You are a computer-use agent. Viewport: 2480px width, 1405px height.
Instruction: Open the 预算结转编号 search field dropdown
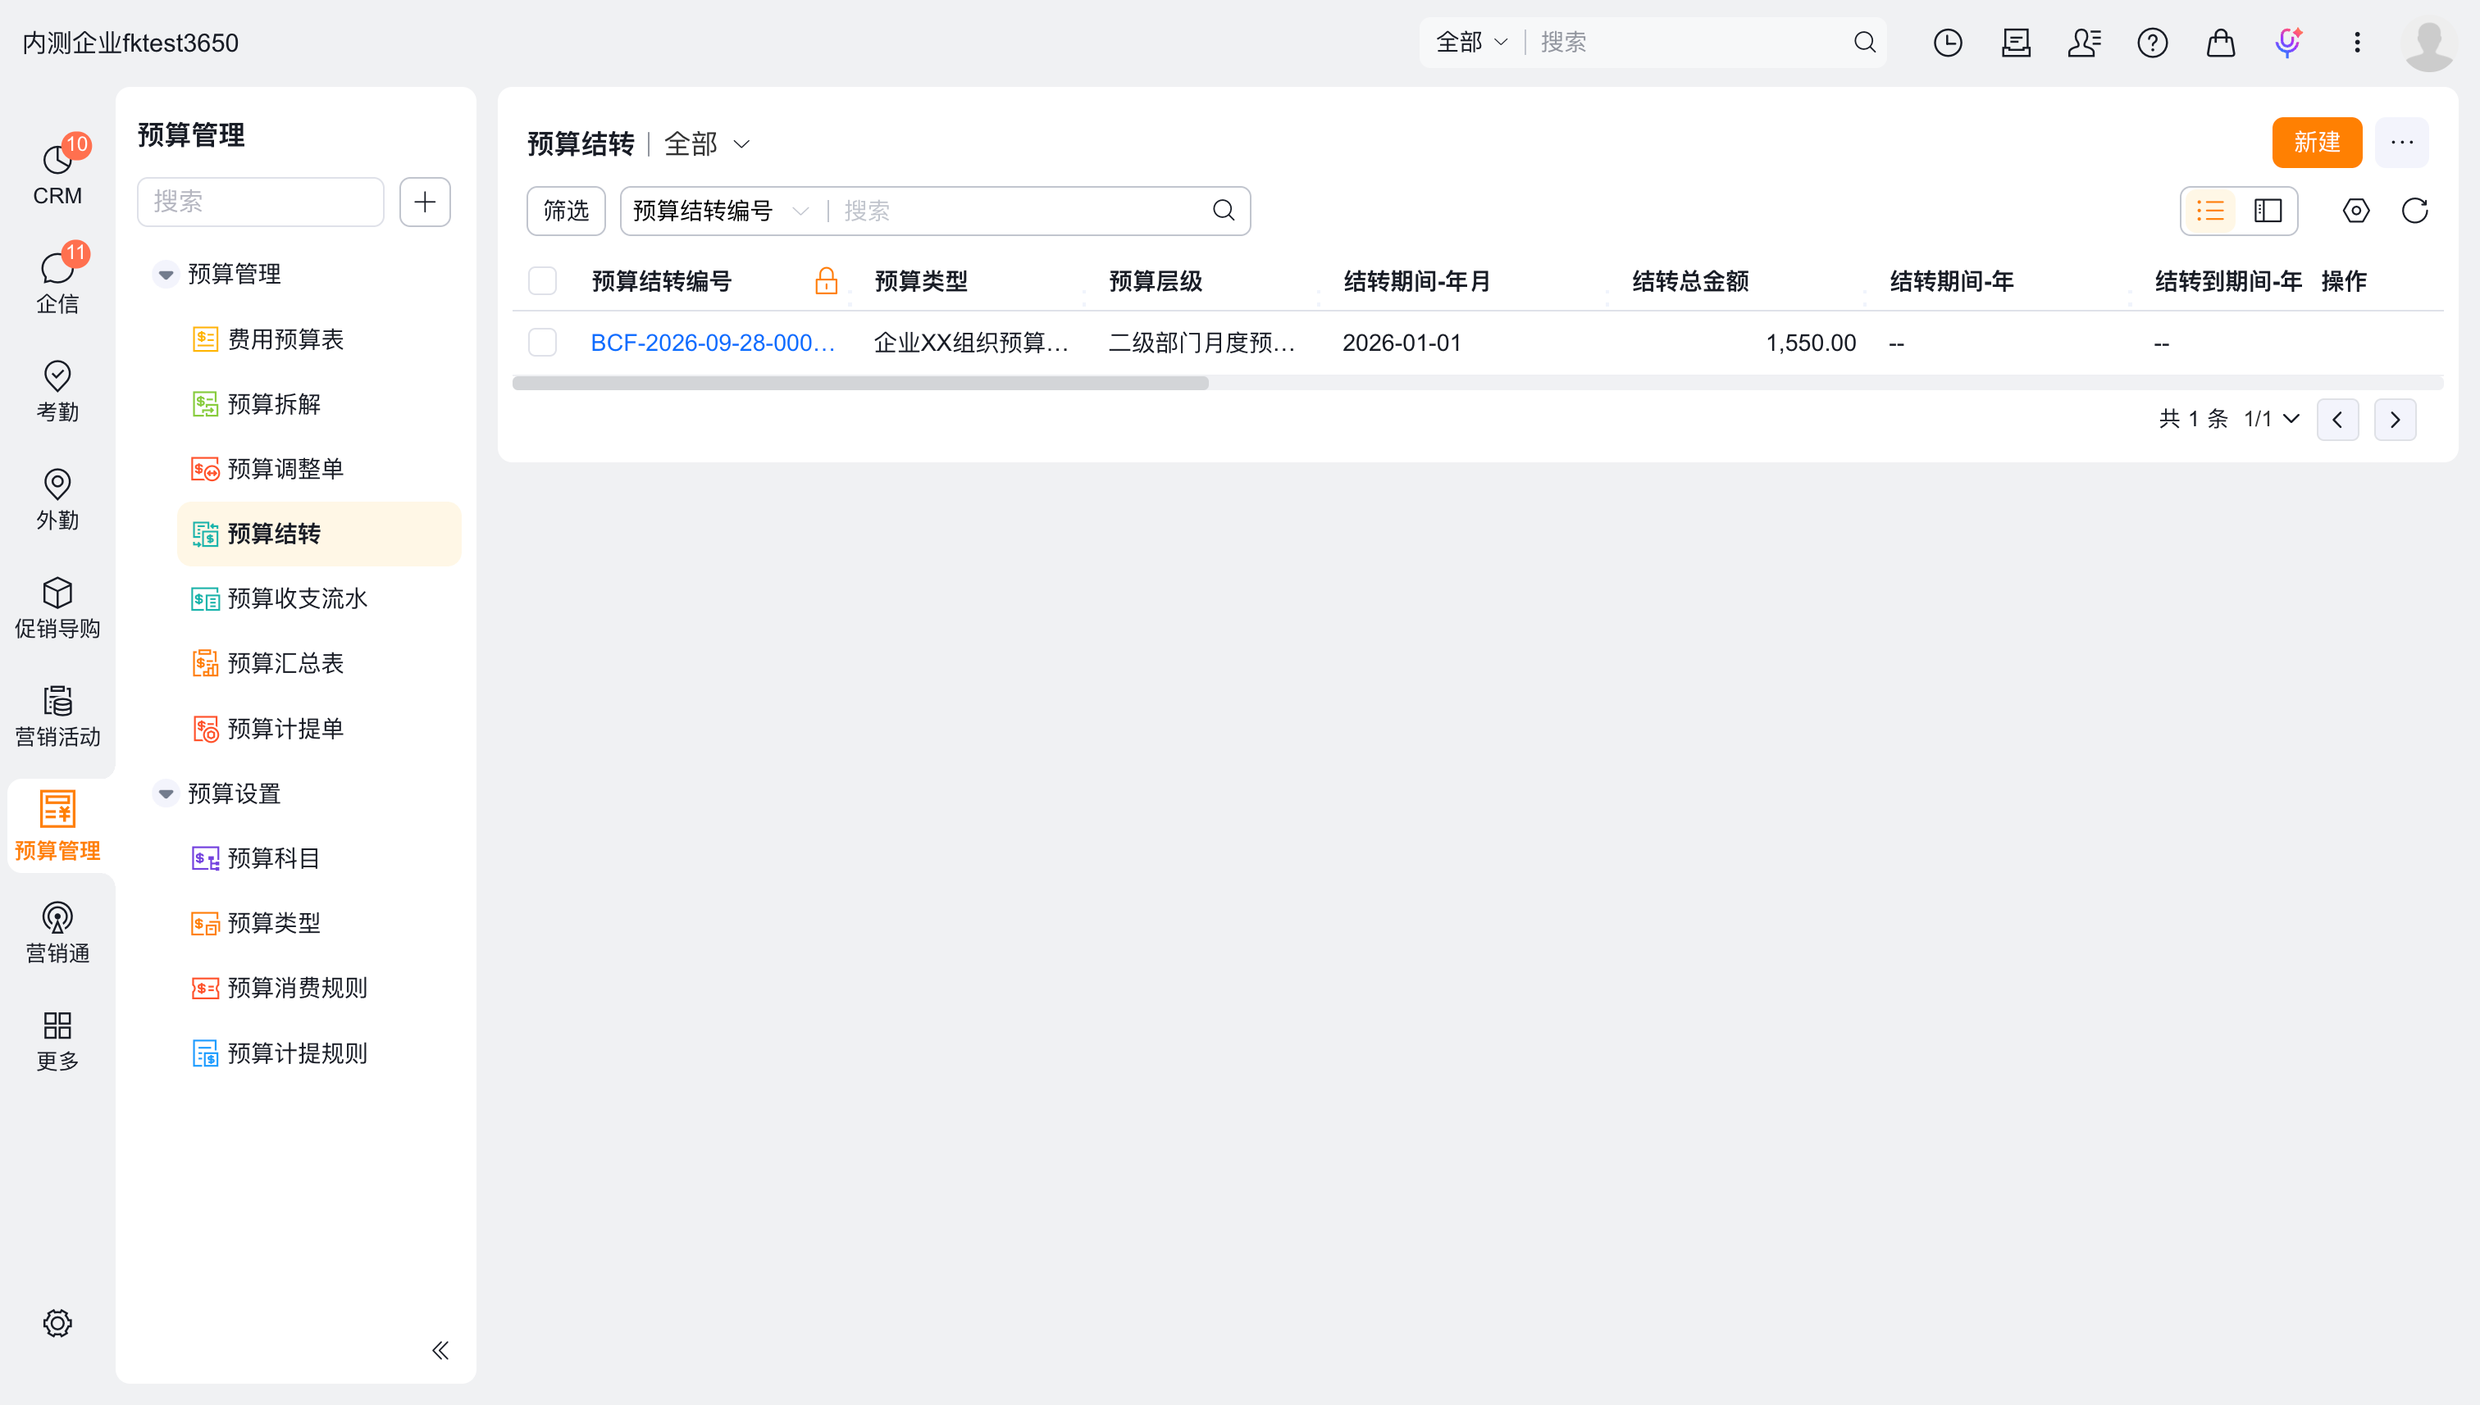tap(720, 211)
